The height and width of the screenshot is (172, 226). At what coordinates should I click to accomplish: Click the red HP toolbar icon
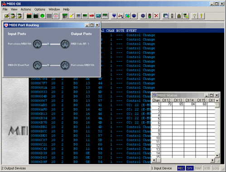tap(91, 16)
